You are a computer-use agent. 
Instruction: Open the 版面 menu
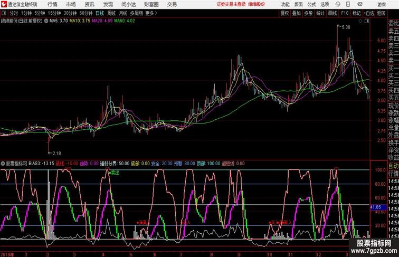pyautogui.click(x=299, y=4)
